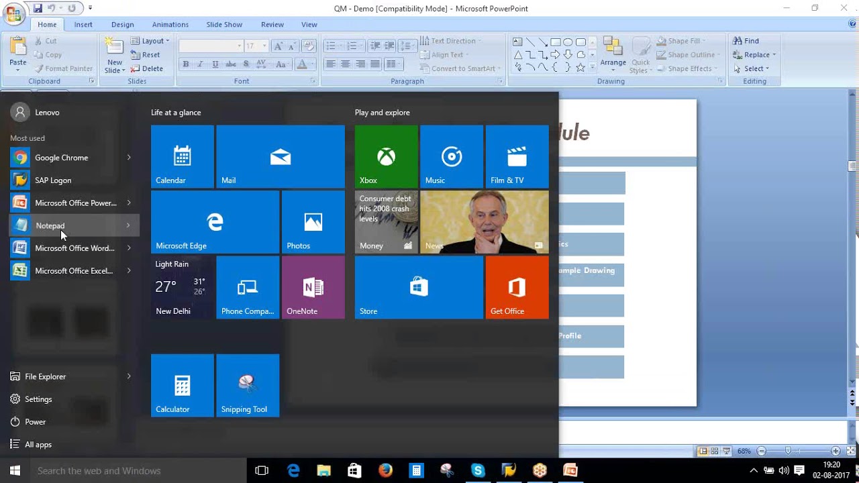Open the OneNote tile

click(x=313, y=287)
